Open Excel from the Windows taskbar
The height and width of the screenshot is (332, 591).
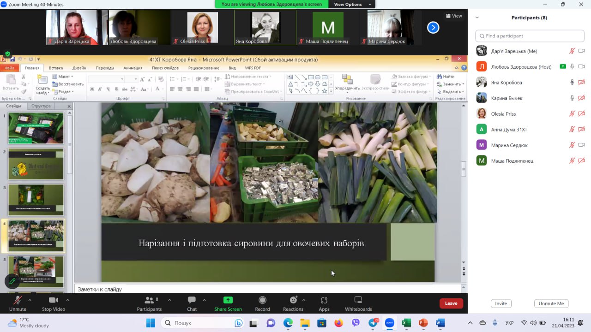[406, 323]
